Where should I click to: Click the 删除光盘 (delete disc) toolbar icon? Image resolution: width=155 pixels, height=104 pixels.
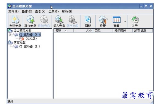44,21
